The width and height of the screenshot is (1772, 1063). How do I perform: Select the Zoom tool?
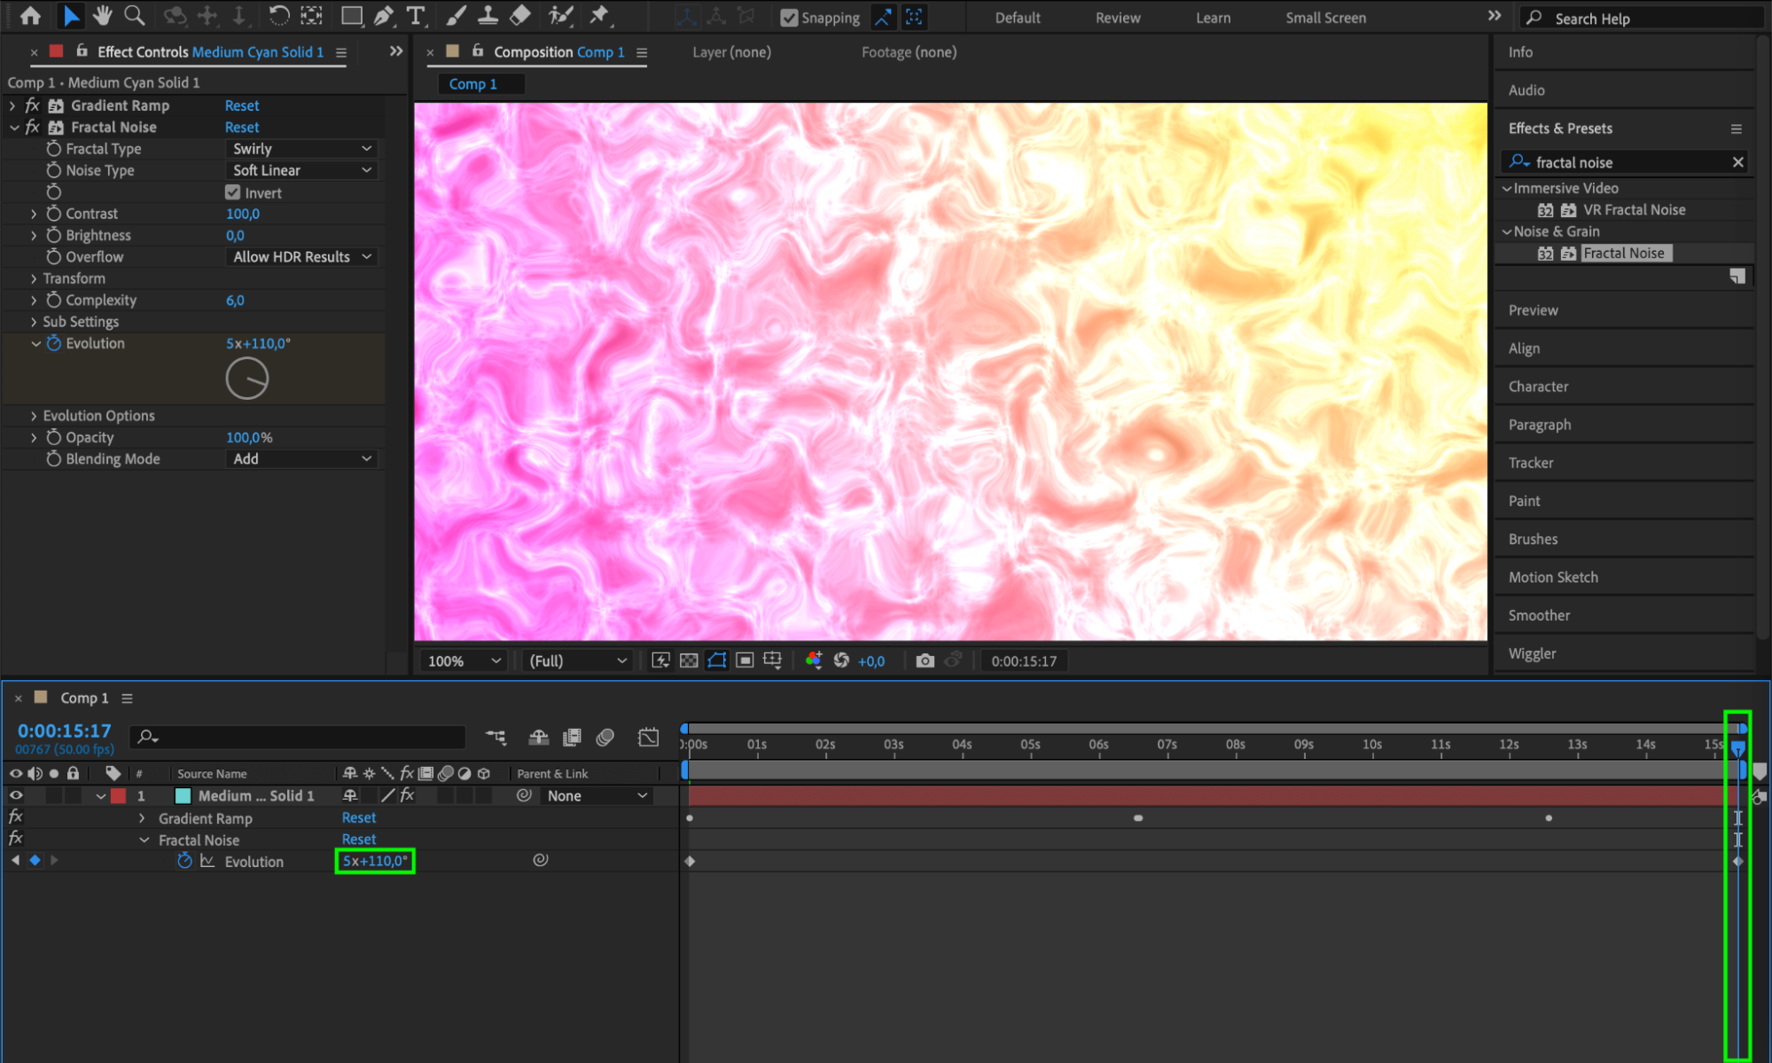point(134,16)
